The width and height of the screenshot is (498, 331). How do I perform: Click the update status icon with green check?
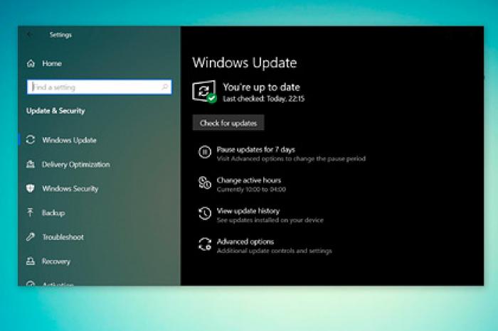204,92
